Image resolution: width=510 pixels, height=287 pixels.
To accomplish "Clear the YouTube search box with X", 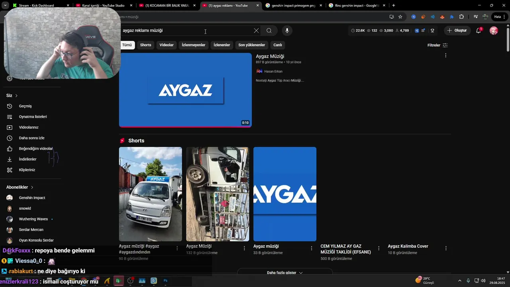I will tap(256, 31).
